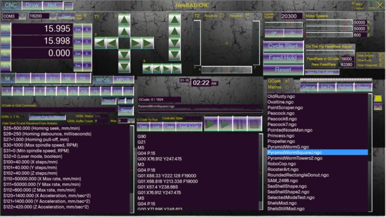
Task: Open the Max buffer count dropdown
Action: (x=131, y=121)
